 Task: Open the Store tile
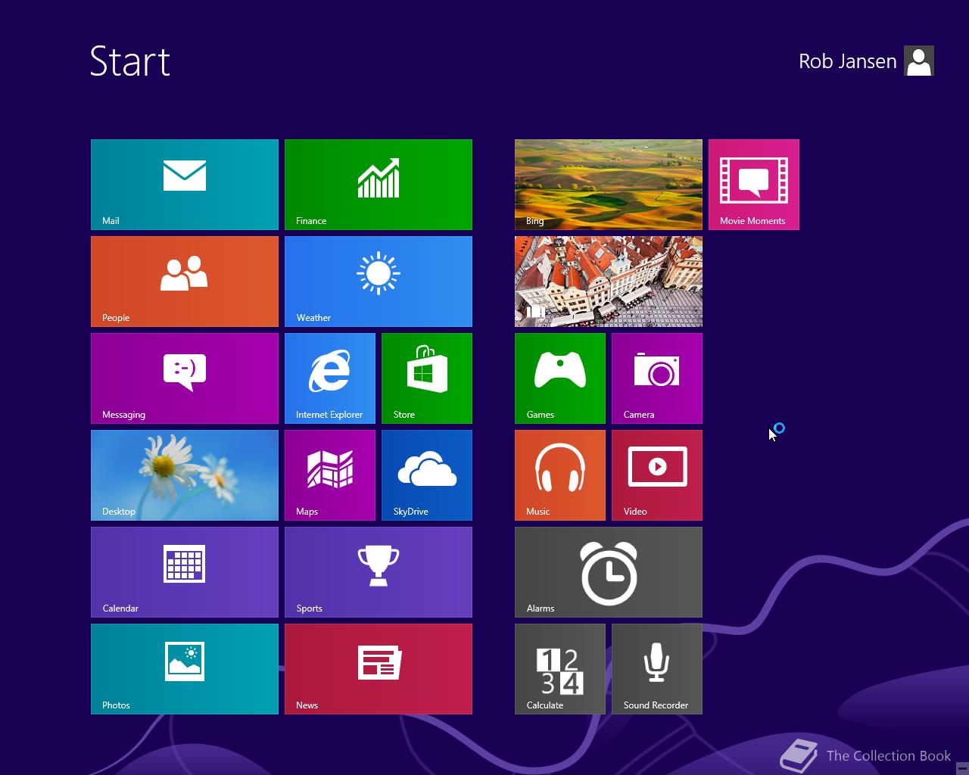pyautogui.click(x=427, y=378)
